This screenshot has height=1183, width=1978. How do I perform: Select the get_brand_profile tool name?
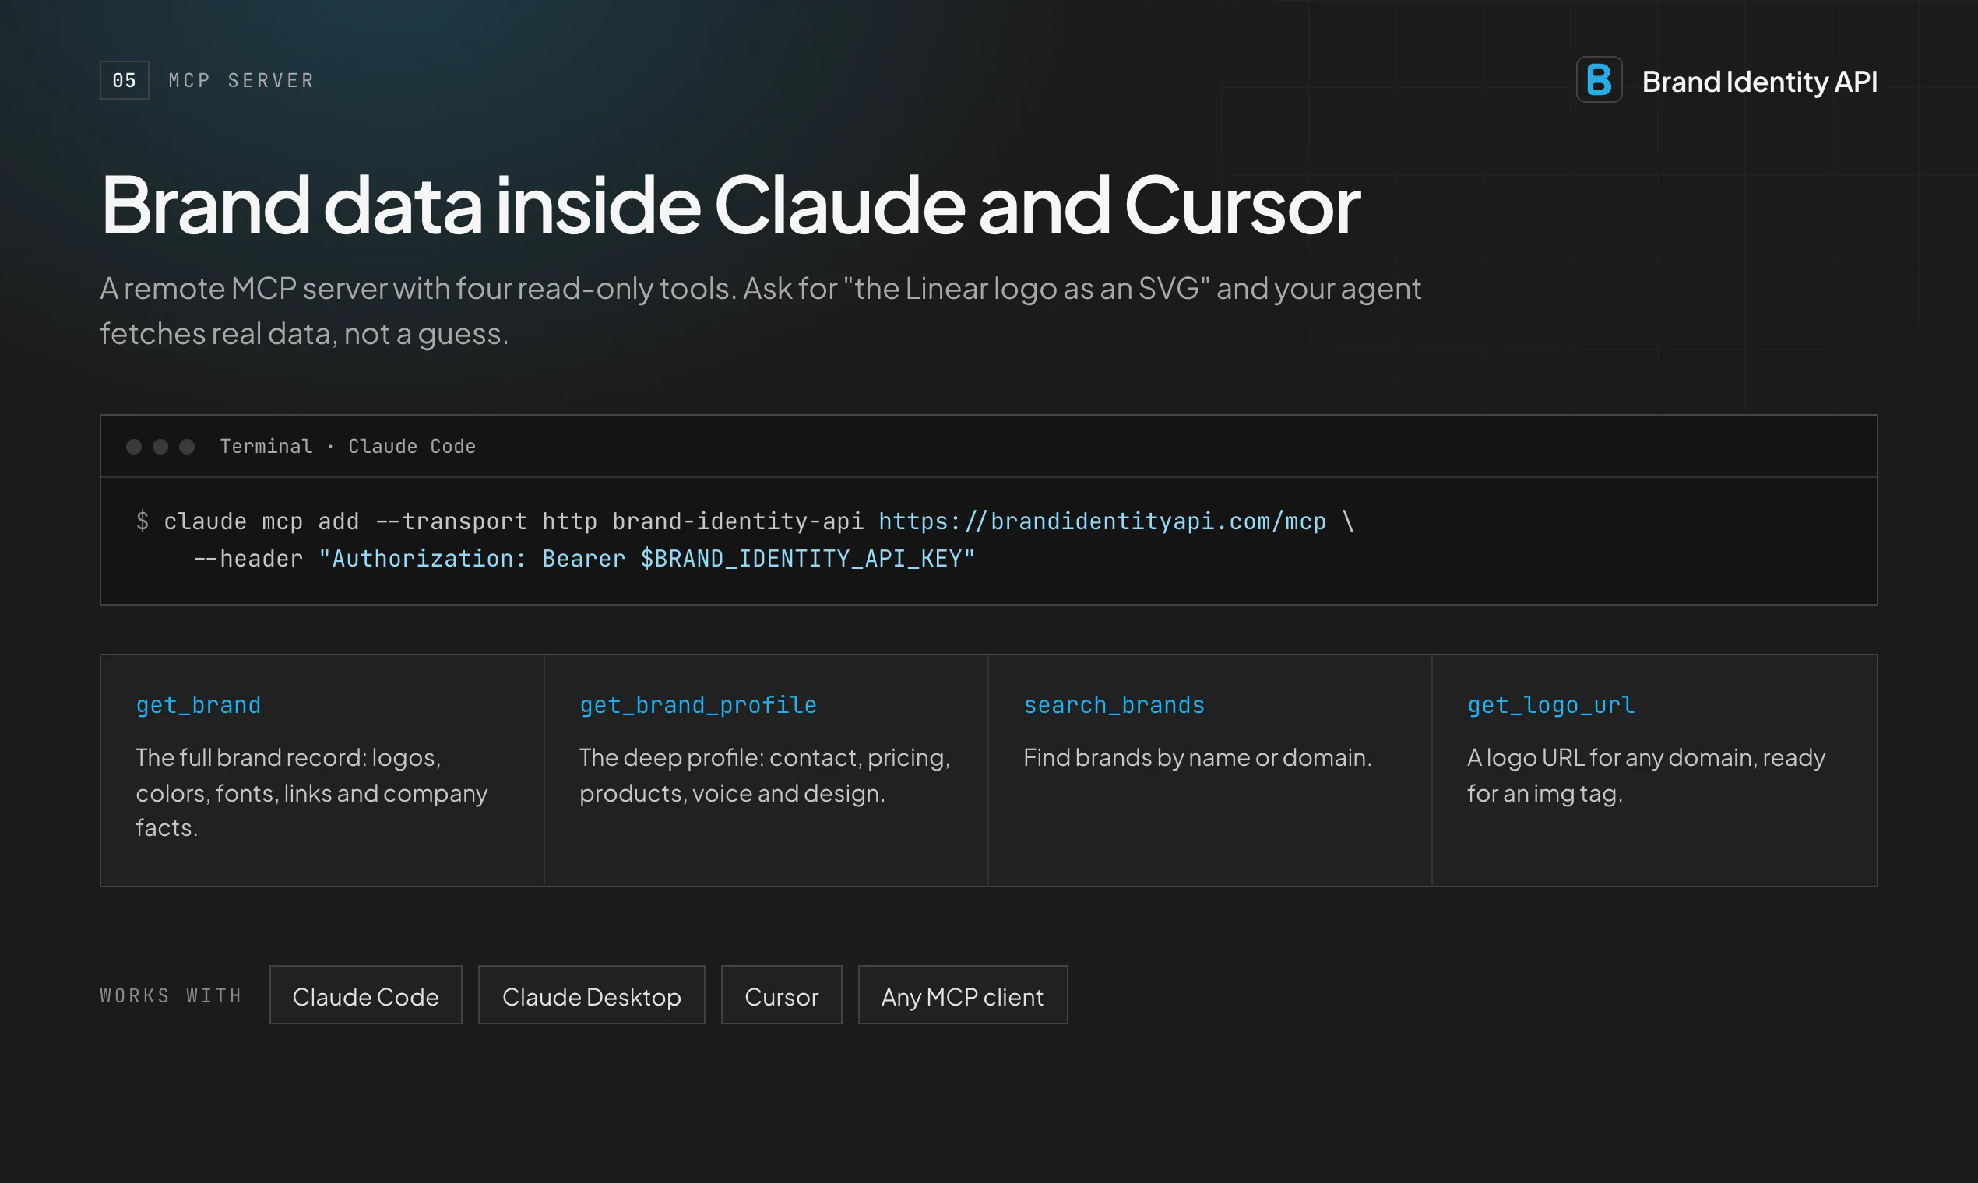coord(698,705)
